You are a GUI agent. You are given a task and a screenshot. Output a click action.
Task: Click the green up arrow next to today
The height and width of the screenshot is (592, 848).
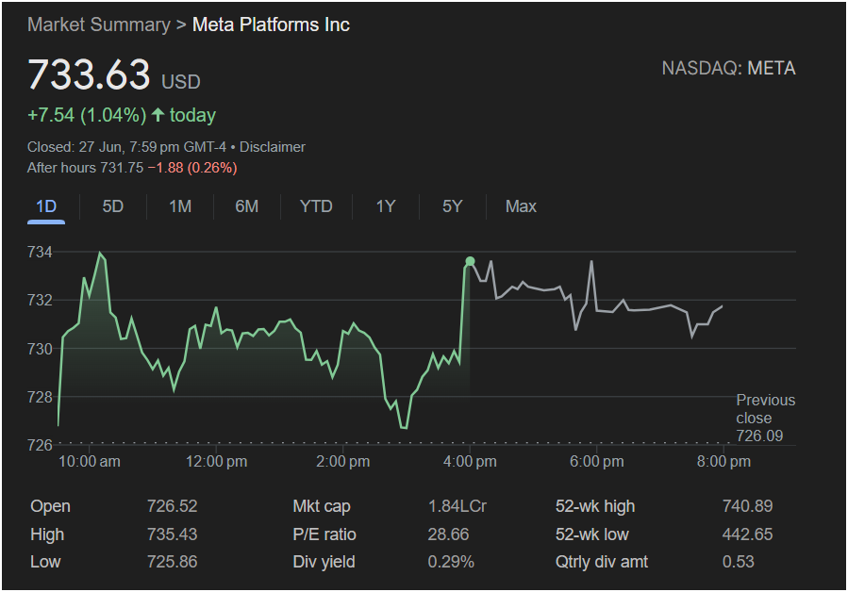[158, 115]
